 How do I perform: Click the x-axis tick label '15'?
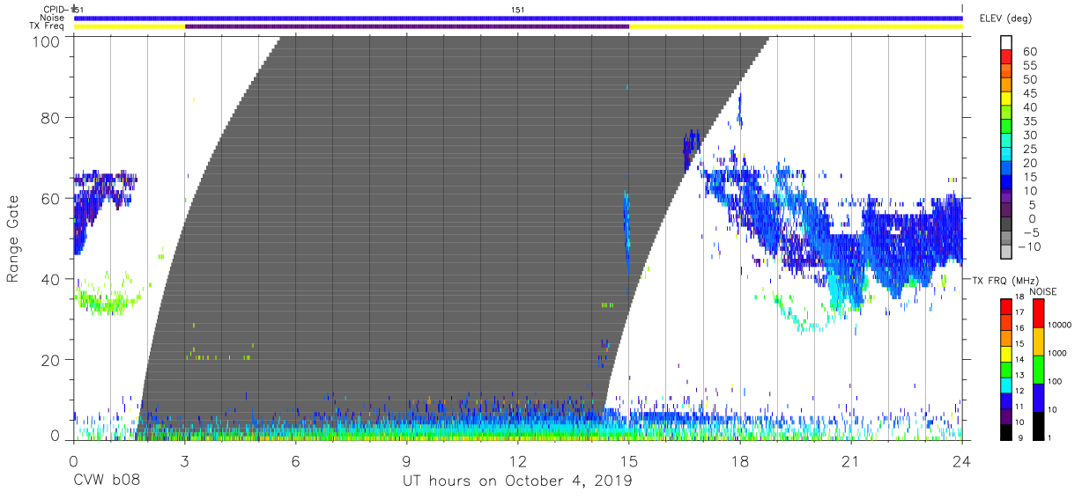628,460
